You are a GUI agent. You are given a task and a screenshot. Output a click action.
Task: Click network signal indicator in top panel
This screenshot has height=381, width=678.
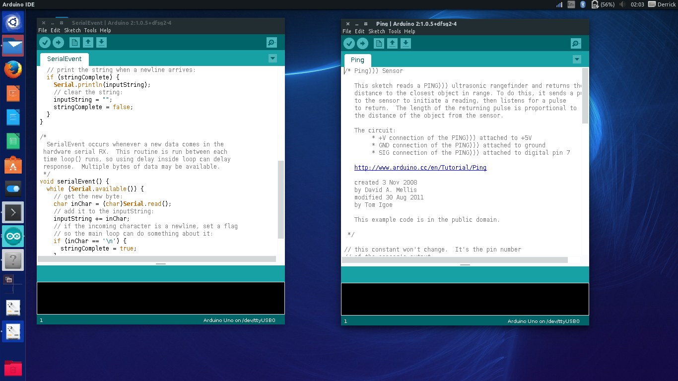[559, 4]
